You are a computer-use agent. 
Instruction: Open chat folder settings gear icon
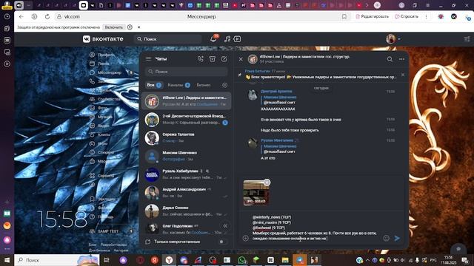tap(225, 85)
